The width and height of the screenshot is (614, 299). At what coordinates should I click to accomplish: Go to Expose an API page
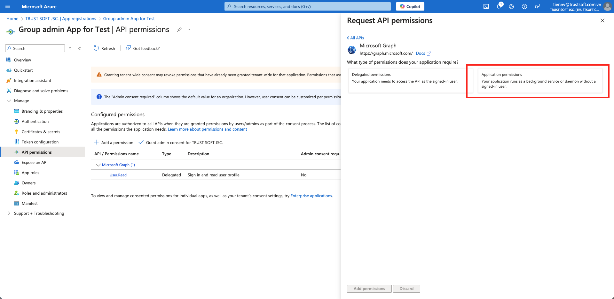pos(35,162)
